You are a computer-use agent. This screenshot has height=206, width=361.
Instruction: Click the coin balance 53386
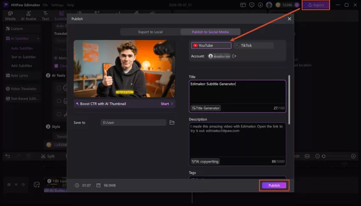click(x=284, y=5)
